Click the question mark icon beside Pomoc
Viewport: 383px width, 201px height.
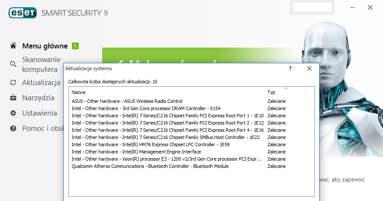(x=13, y=128)
